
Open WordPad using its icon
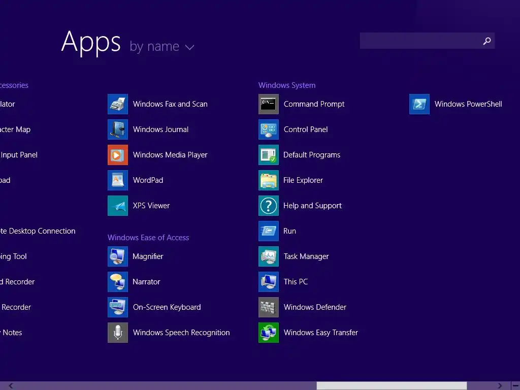[x=118, y=180]
